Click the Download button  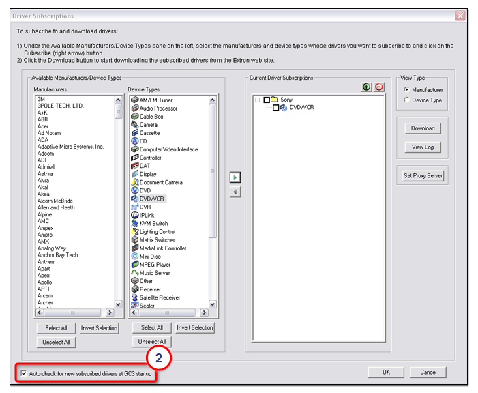click(422, 128)
